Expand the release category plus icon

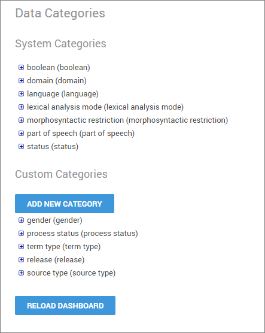coord(21,259)
